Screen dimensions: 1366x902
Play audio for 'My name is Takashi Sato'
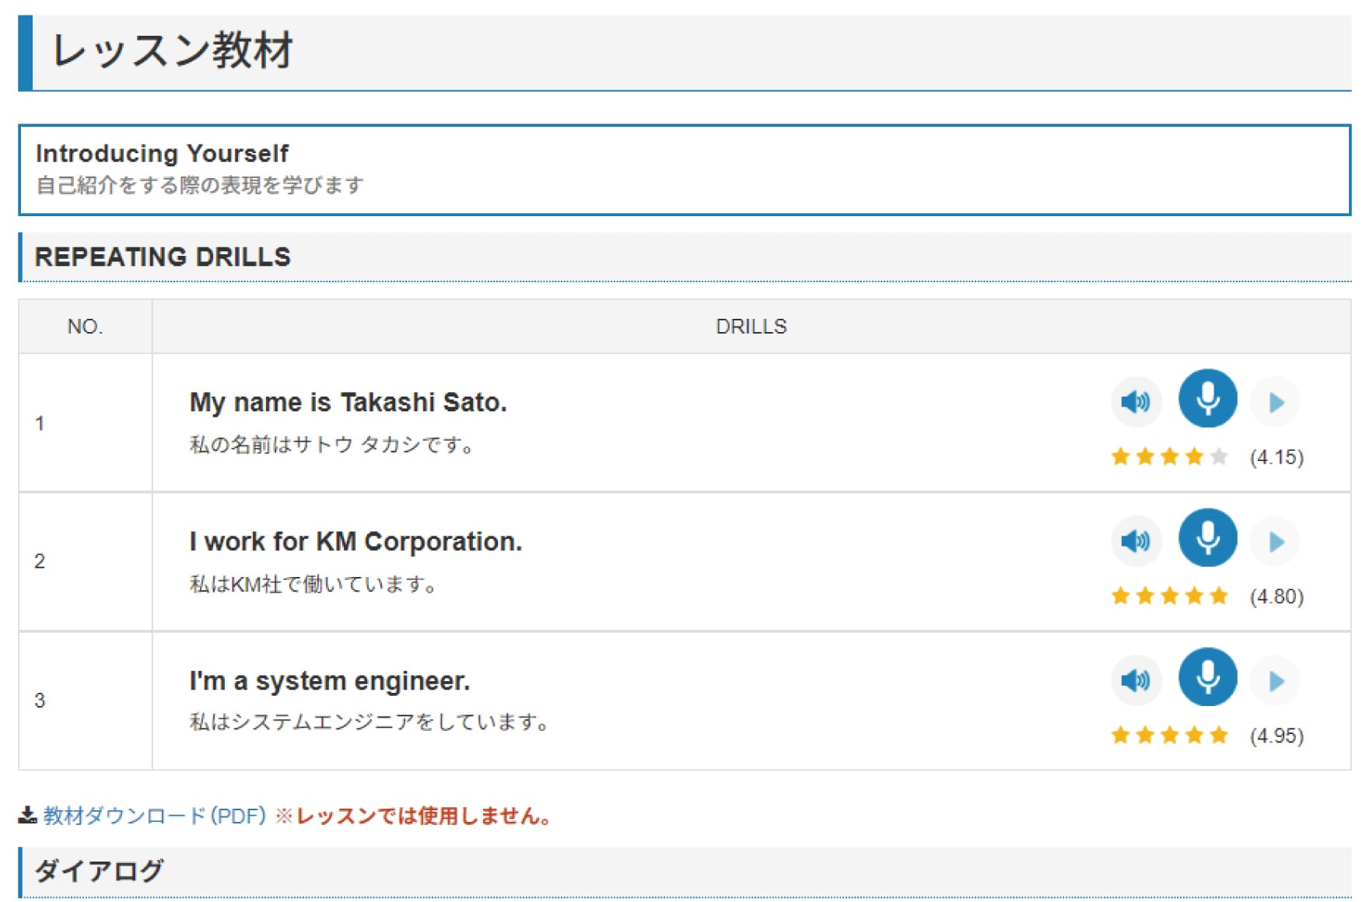click(1136, 402)
